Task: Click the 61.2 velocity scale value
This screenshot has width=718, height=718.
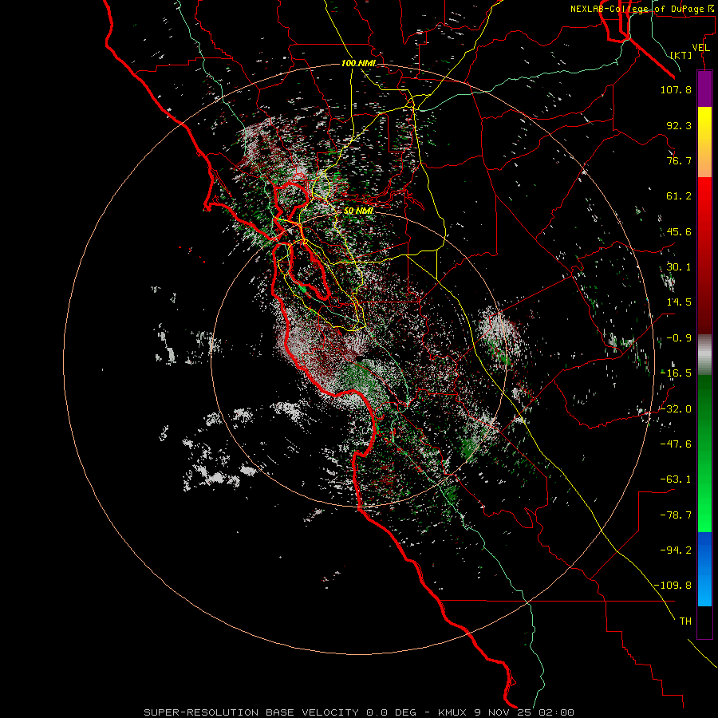Action: (x=679, y=196)
